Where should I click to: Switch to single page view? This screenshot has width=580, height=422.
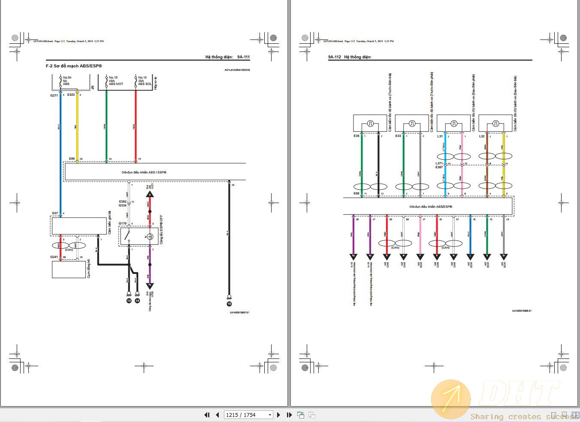coord(554,415)
